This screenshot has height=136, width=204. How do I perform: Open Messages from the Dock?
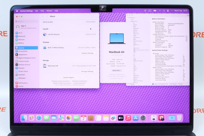click(x=46, y=118)
